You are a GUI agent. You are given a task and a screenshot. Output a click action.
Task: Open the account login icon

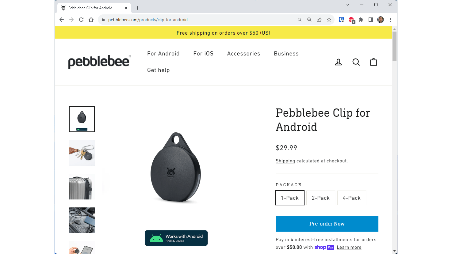click(x=338, y=62)
